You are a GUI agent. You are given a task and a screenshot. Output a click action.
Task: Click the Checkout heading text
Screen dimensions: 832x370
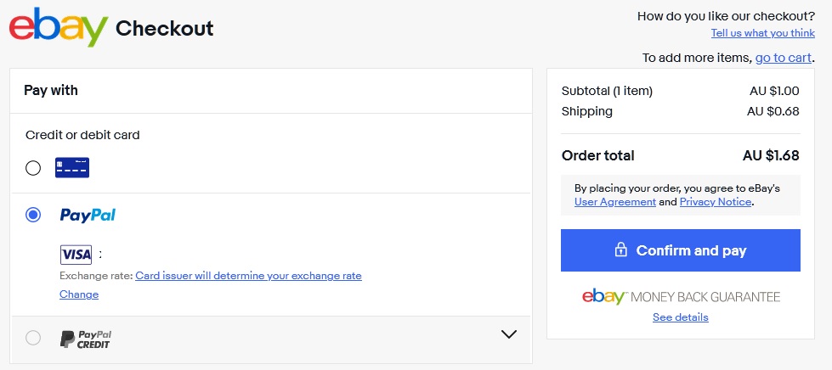tap(165, 27)
